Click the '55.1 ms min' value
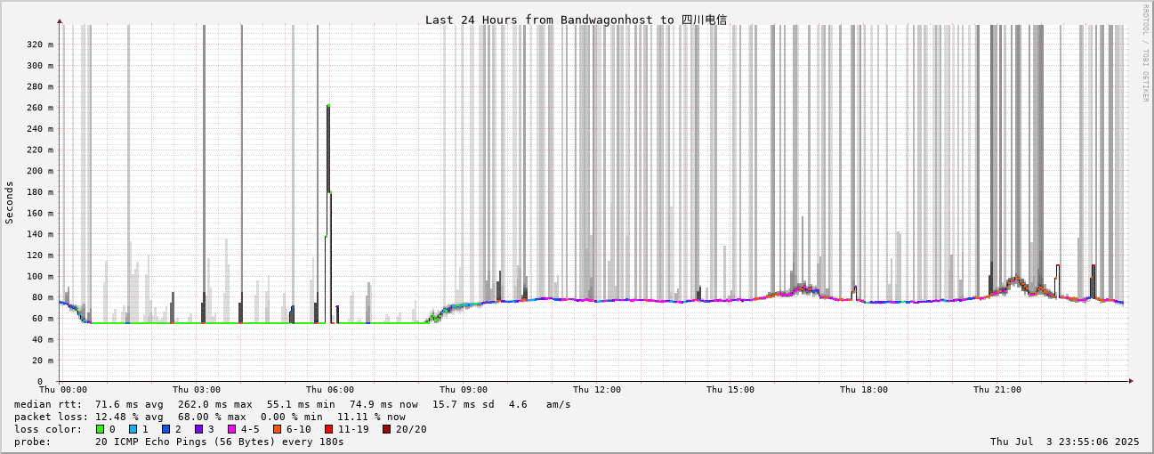Image resolution: width=1154 pixels, height=454 pixels. [x=301, y=404]
